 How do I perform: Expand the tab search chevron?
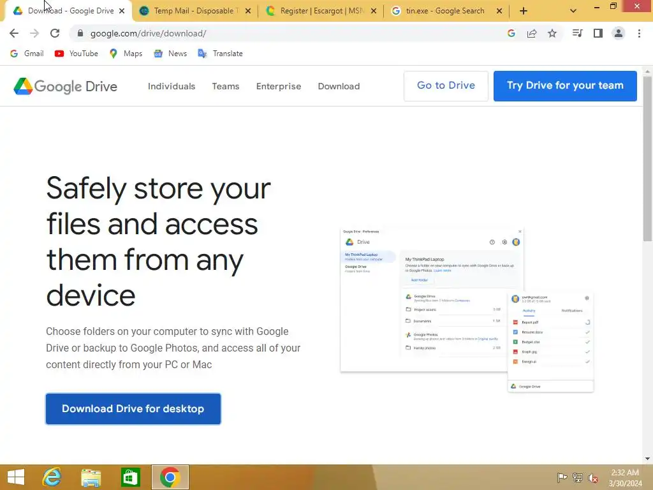[x=573, y=11]
